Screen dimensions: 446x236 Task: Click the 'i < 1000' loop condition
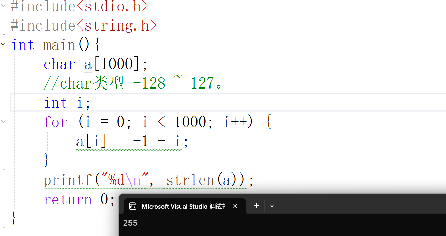point(174,122)
